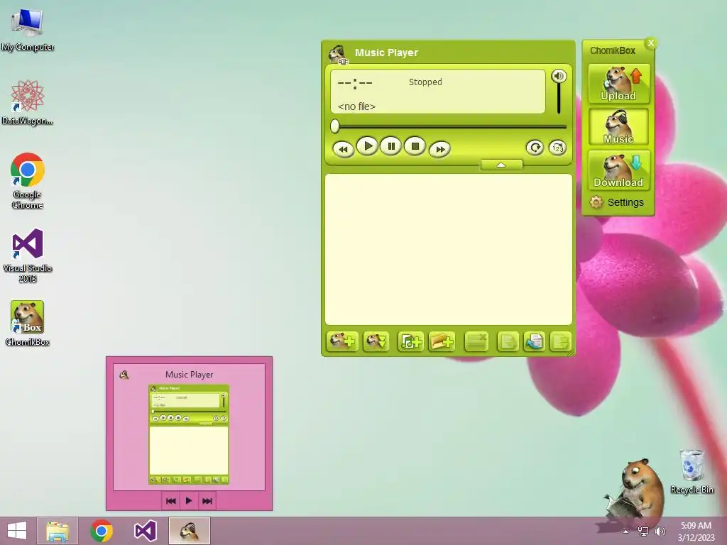Skip to the previous track in Music Player

(x=343, y=149)
